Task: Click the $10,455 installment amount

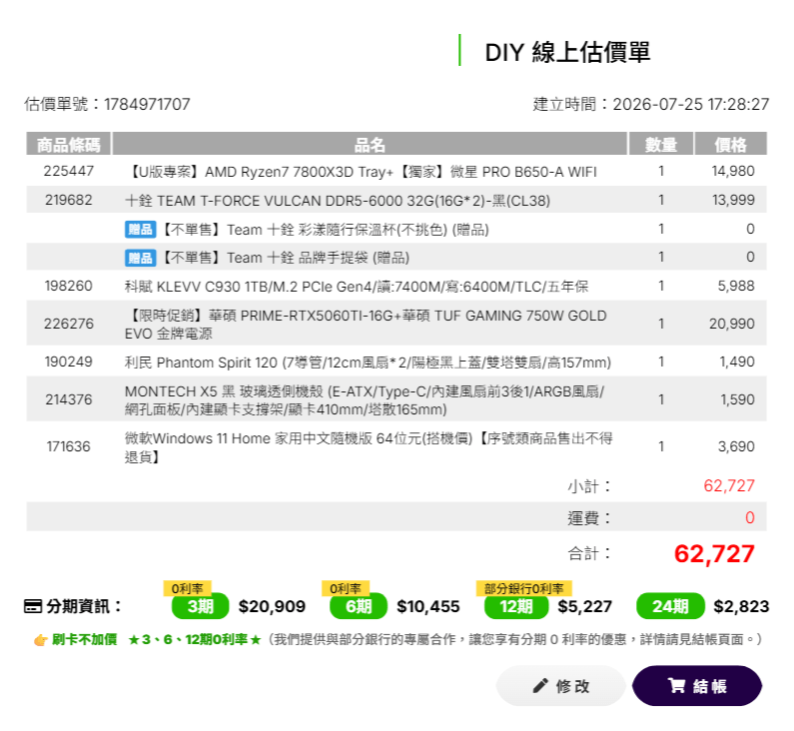Action: 427,606
